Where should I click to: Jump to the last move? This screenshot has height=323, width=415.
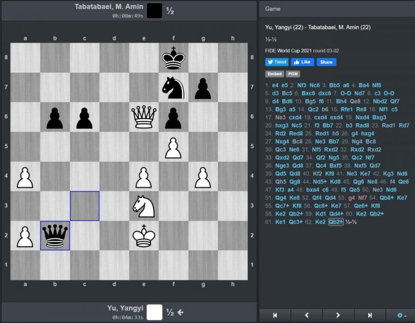pyautogui.click(x=370, y=315)
